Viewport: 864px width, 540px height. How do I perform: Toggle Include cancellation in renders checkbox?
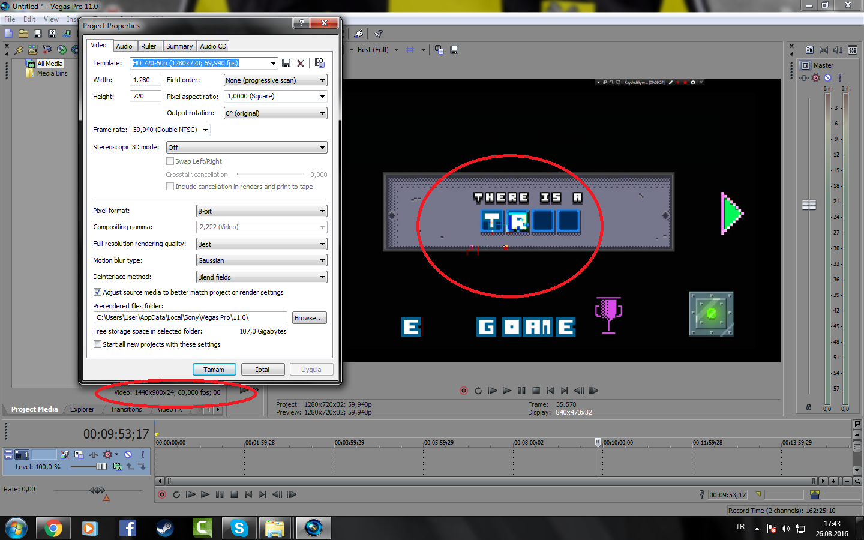pos(170,187)
